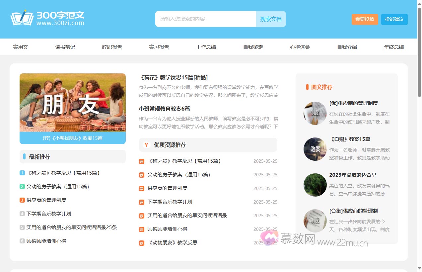Viewport: 422px width, 272px height.
Task: Select 年终总结 in the navigation bar
Action: coord(394,47)
